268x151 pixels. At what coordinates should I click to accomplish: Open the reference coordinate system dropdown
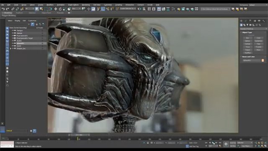[x=76, y=9]
